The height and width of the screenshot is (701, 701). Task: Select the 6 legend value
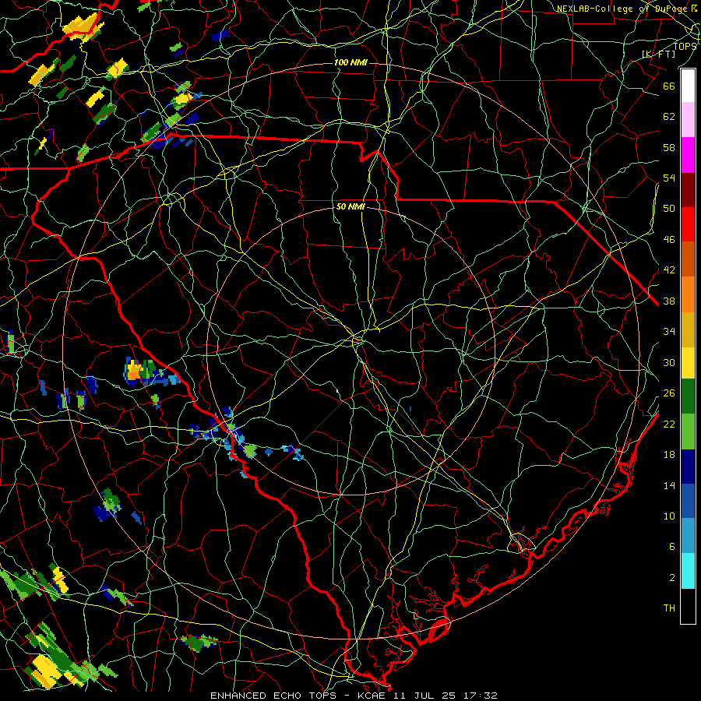click(x=672, y=547)
